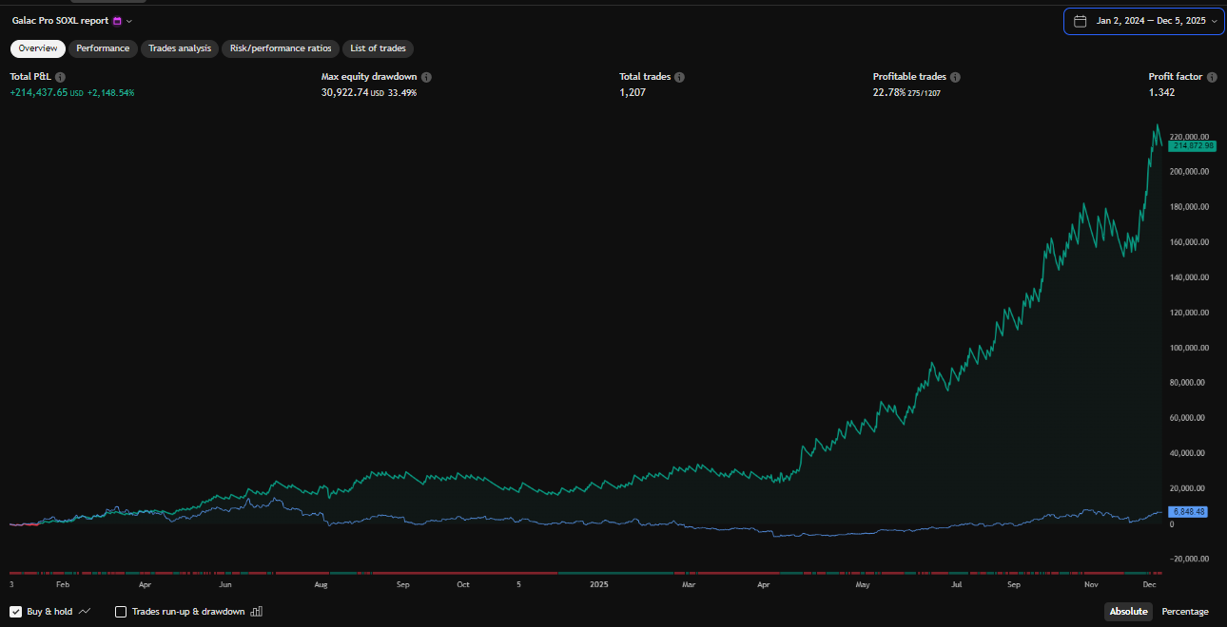Click the blue 6,848.48 buy & hold label
Viewport: 1227px width, 627px height.
click(1187, 512)
